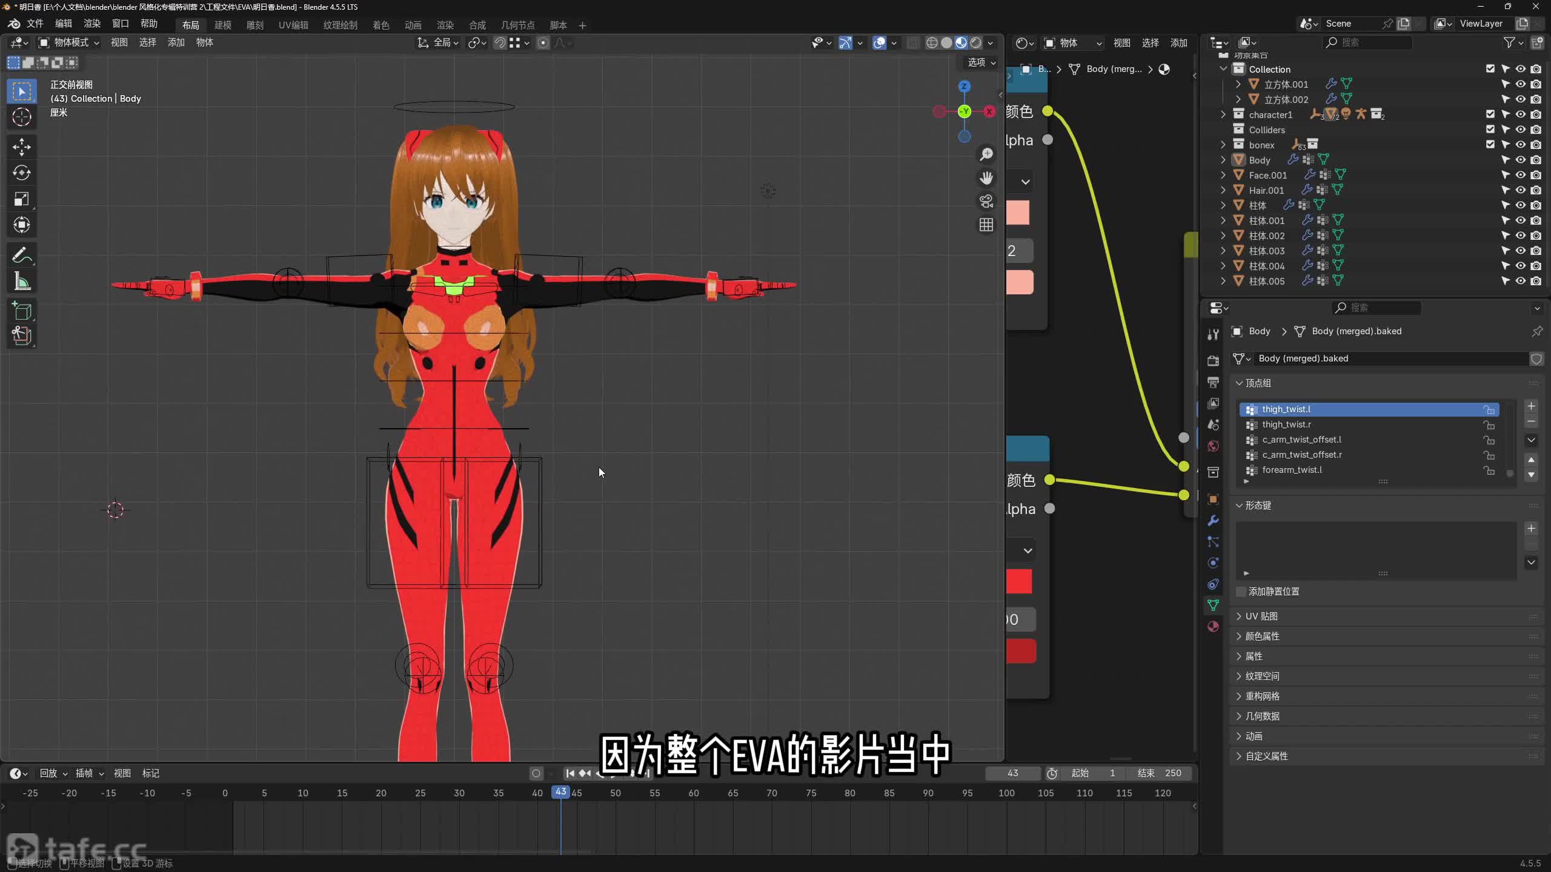Activate the Annotate pencil tool

[22, 256]
